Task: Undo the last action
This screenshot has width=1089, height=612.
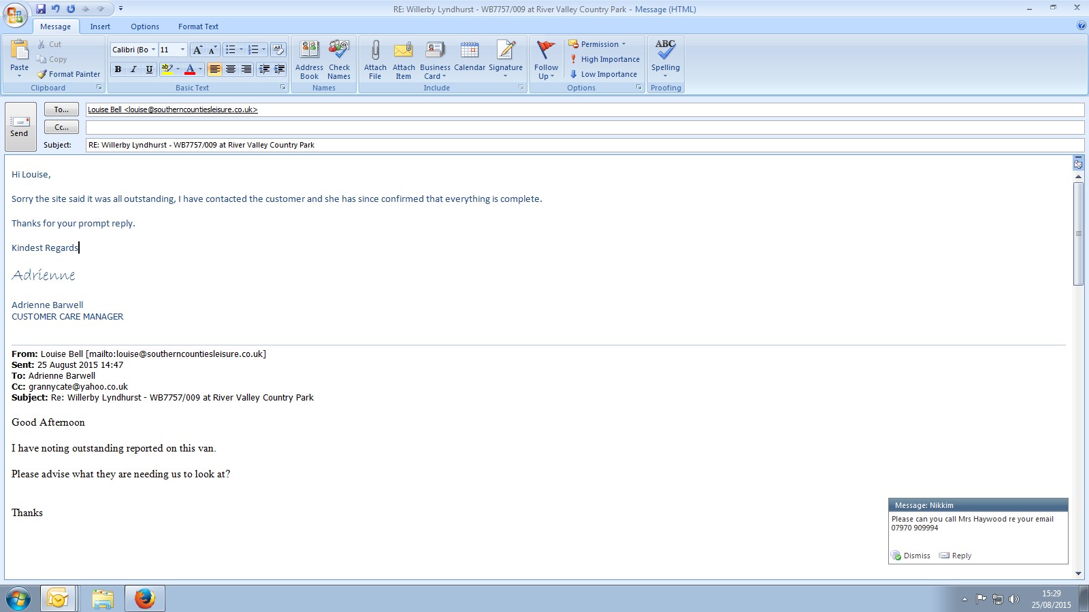Action: [x=56, y=9]
